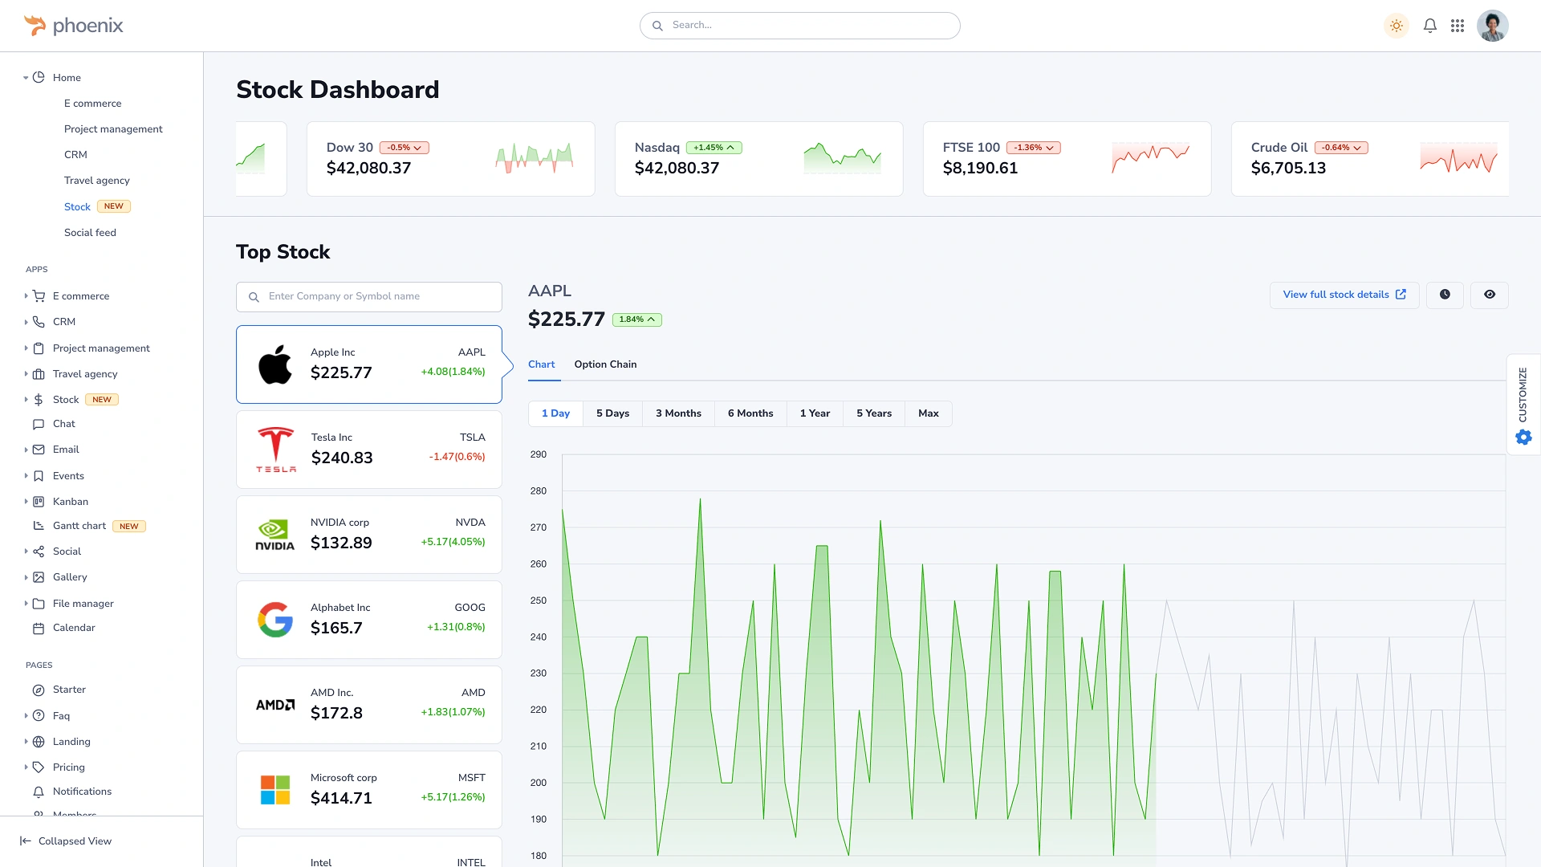
Task: Select the Chart tab
Action: pos(542,364)
